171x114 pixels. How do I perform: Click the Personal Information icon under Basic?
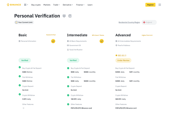19,41
